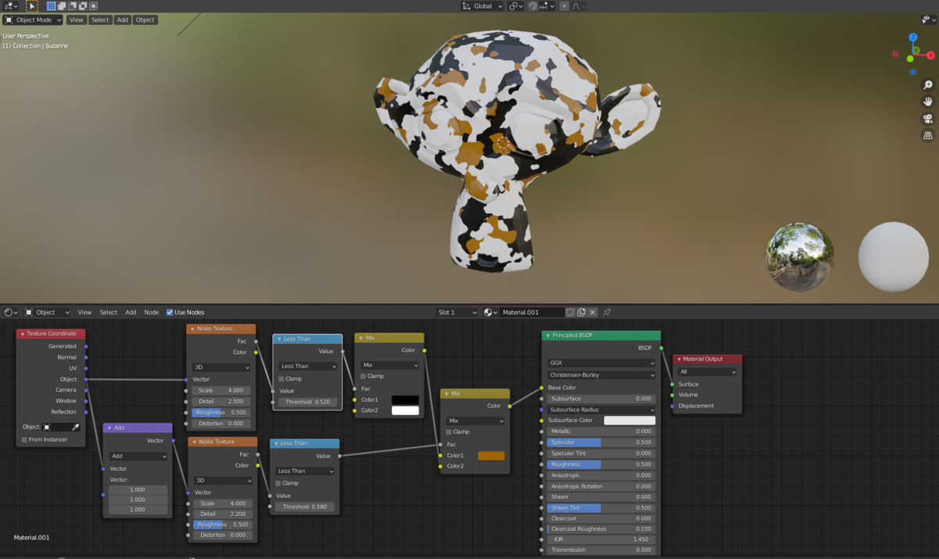Viewport: 939px width, 559px height.
Task: Click the orange Color1 swatch
Action: click(491, 455)
